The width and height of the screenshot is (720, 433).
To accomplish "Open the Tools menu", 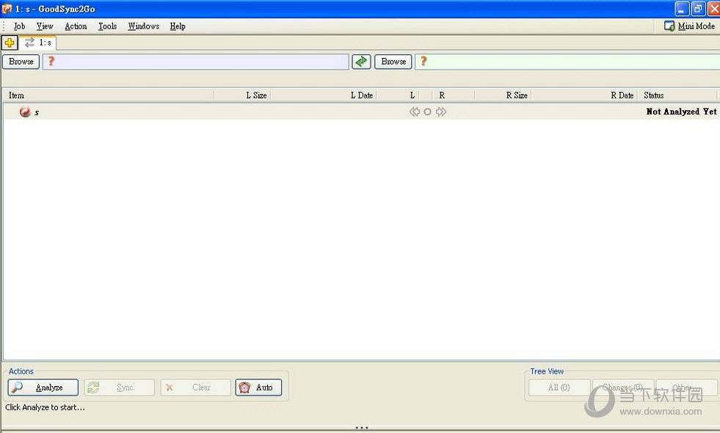I will pyautogui.click(x=107, y=26).
